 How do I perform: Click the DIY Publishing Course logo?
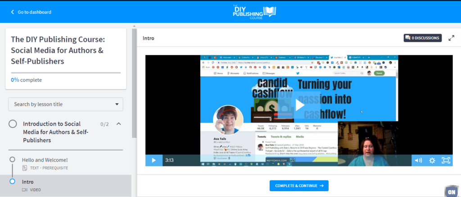[x=254, y=12]
